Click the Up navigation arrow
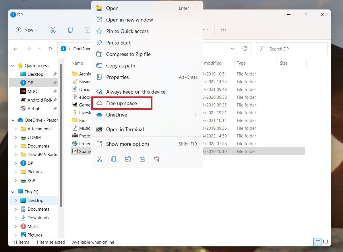 point(50,49)
